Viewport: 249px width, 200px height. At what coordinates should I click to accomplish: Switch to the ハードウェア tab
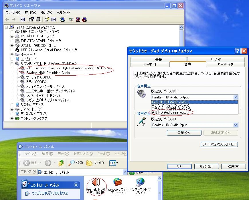[225, 64]
